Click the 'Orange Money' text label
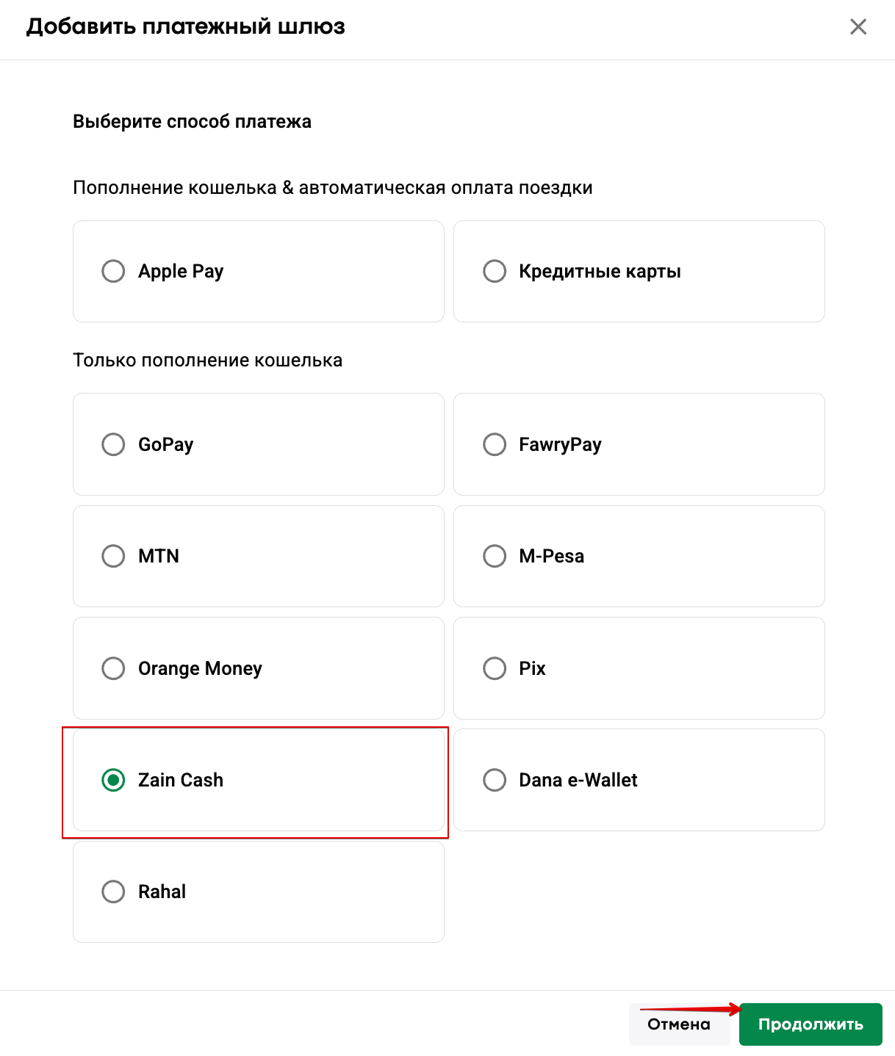Viewport: 895px width, 1056px height. [x=200, y=668]
